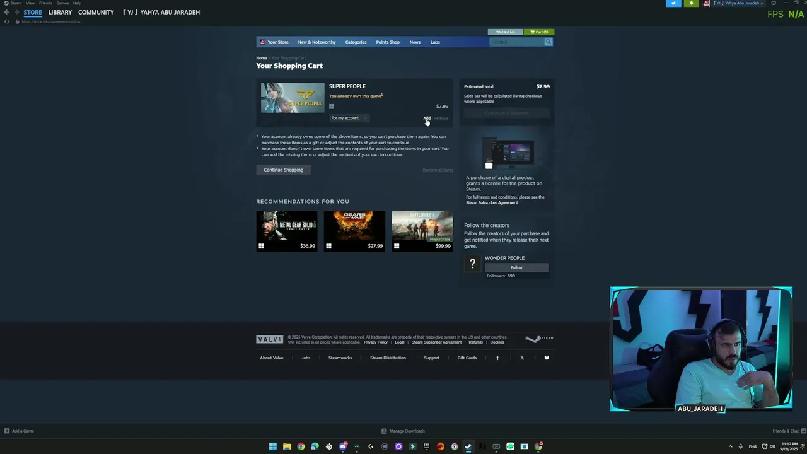Click the Steam icon in the taskbar
Image resolution: width=807 pixels, height=454 pixels.
click(468, 446)
